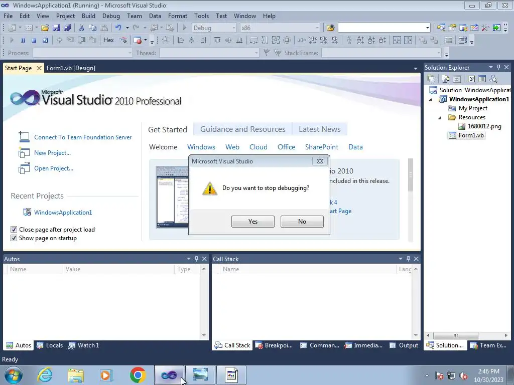
Task: Collapse the WindowsApplication1 project node
Action: pos(430,100)
